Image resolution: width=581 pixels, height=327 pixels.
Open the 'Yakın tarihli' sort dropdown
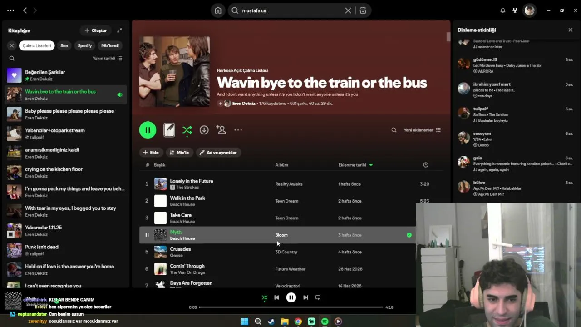[108, 58]
